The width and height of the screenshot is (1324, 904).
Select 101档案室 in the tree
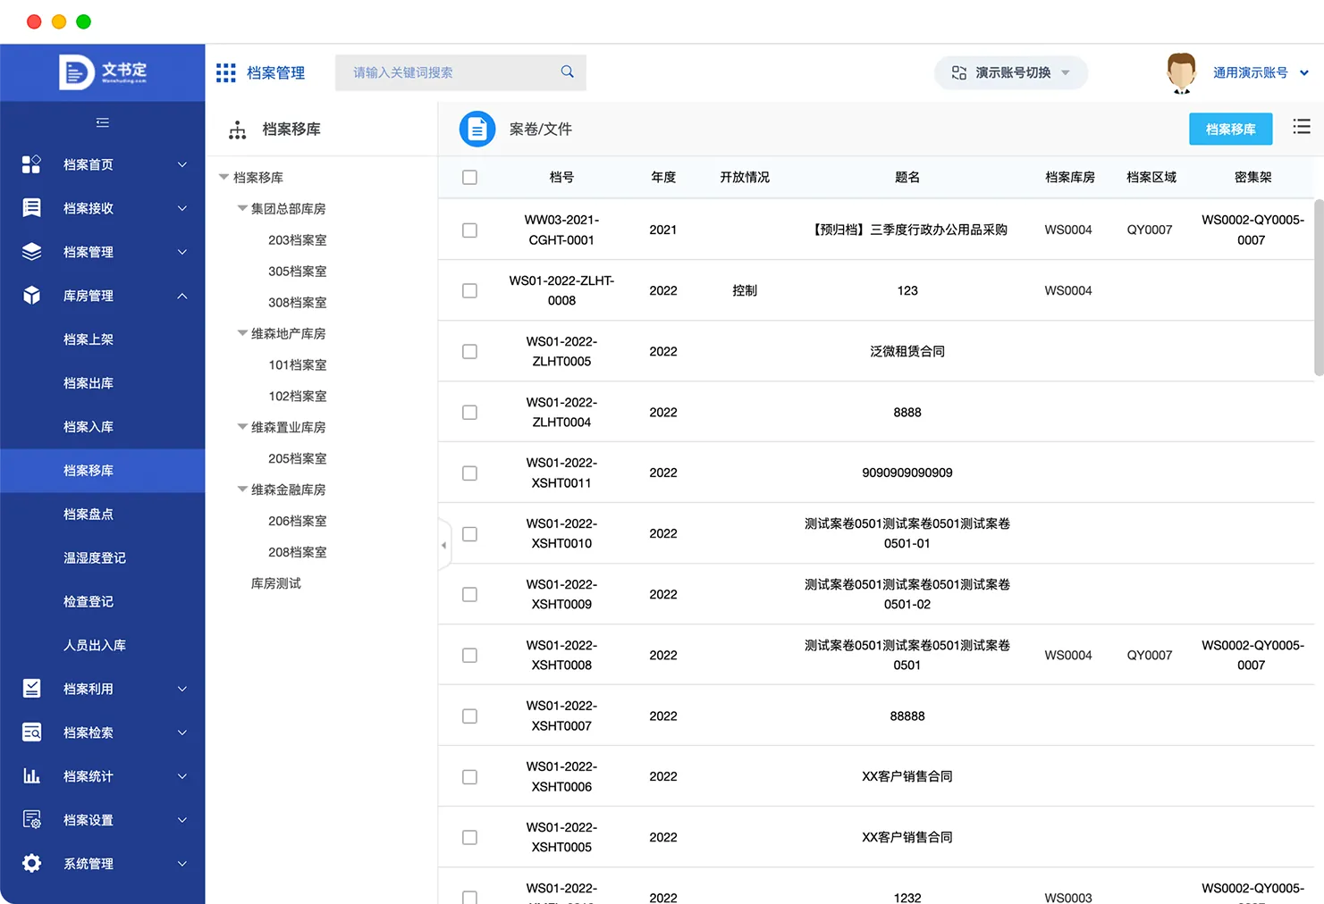tap(298, 365)
